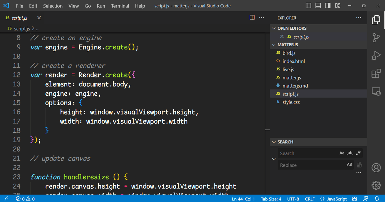Toggle the Replace chevron in Search
This screenshot has height=202, width=385.
click(274, 159)
